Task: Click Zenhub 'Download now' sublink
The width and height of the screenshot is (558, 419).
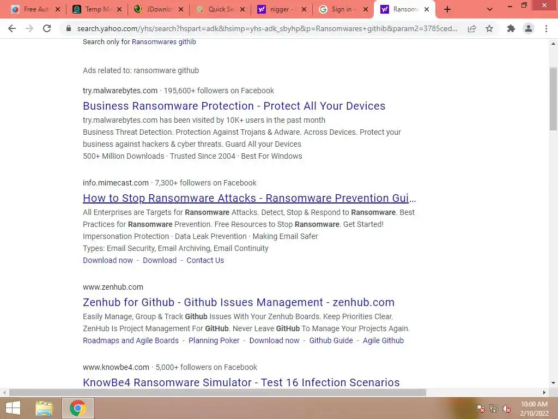Action: click(274, 340)
